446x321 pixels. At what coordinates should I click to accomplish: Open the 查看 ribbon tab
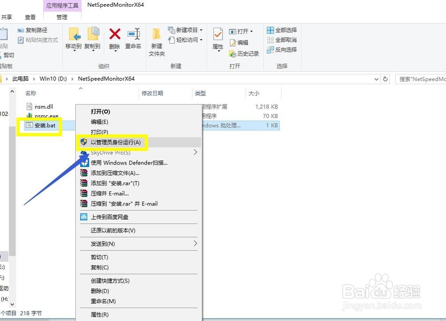30,17
